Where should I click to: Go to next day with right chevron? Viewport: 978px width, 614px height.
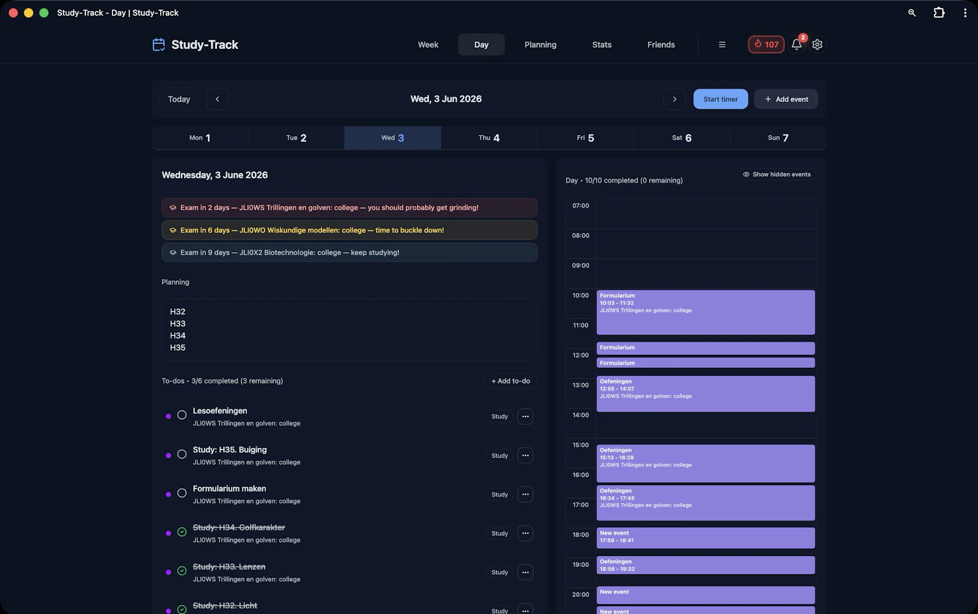coord(674,99)
